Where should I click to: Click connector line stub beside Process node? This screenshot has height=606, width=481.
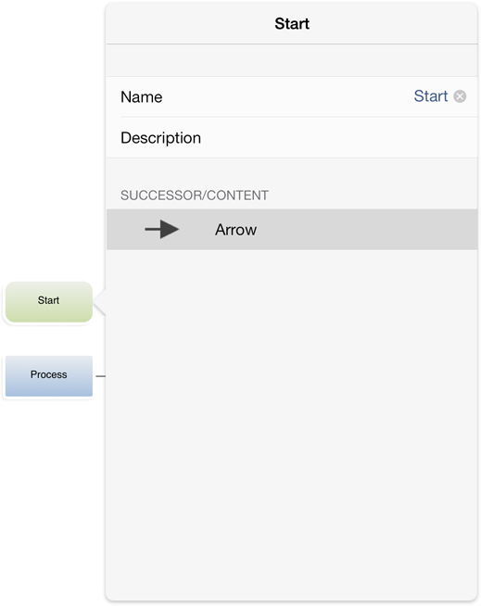point(100,376)
